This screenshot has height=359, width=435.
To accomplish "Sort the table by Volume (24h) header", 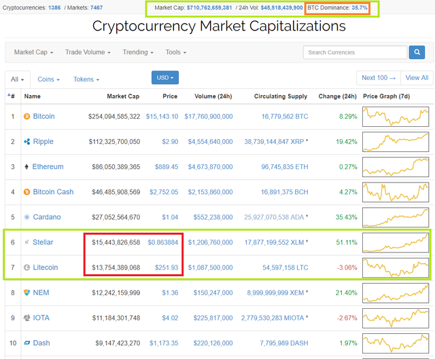I will 213,96.
